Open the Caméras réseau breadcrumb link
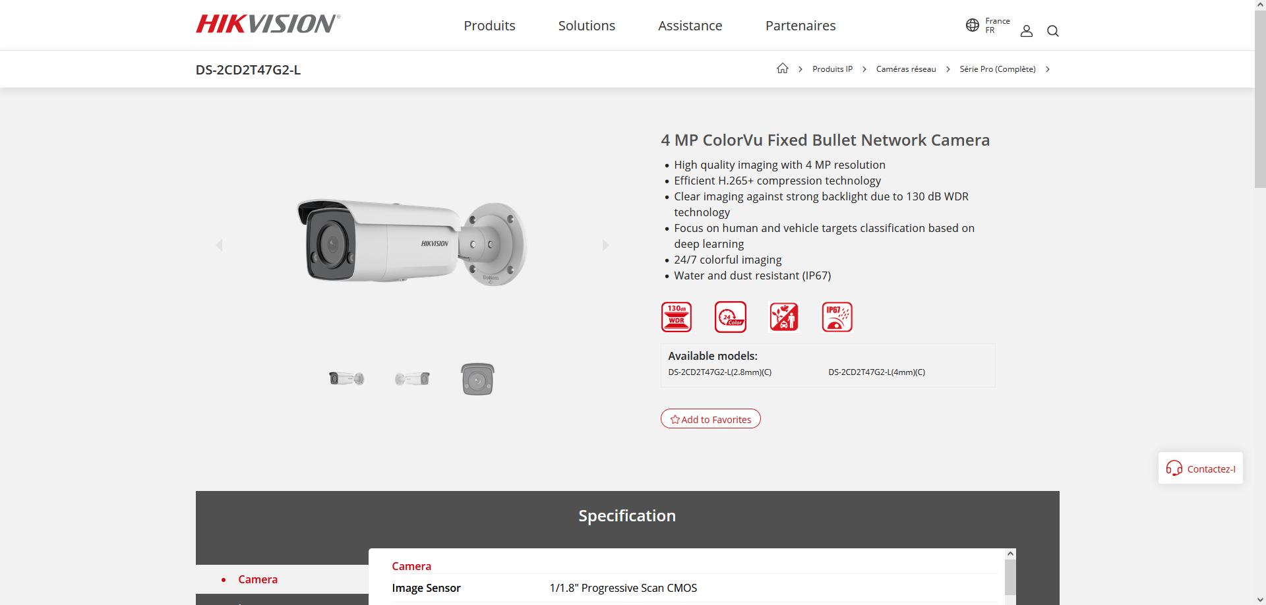The width and height of the screenshot is (1266, 605). click(x=905, y=69)
